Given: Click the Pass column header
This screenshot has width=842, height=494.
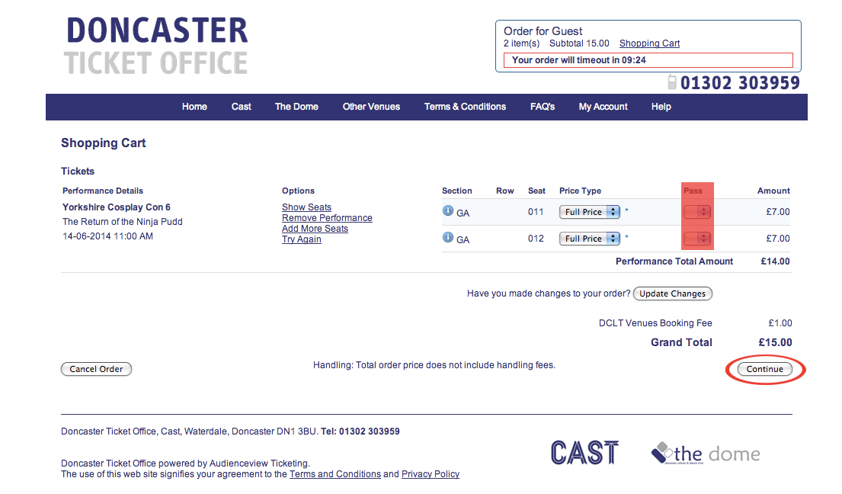Looking at the screenshot, I should (x=693, y=191).
